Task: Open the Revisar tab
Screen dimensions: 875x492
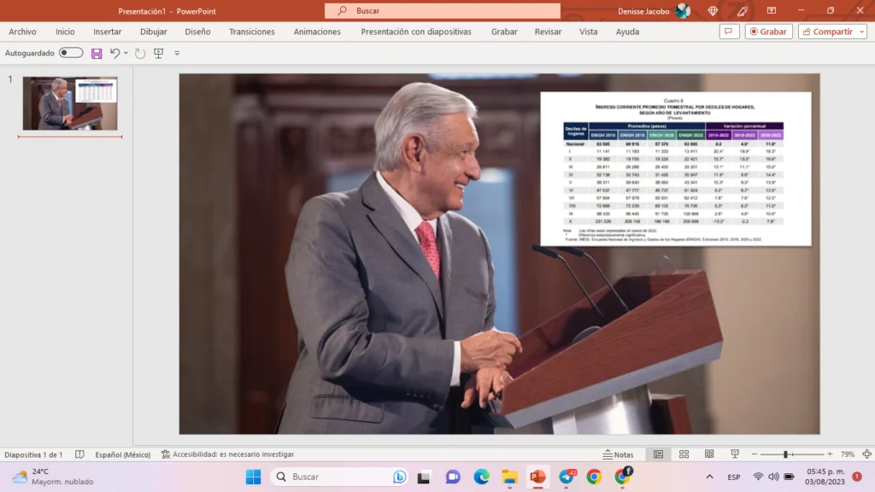Action: [548, 32]
